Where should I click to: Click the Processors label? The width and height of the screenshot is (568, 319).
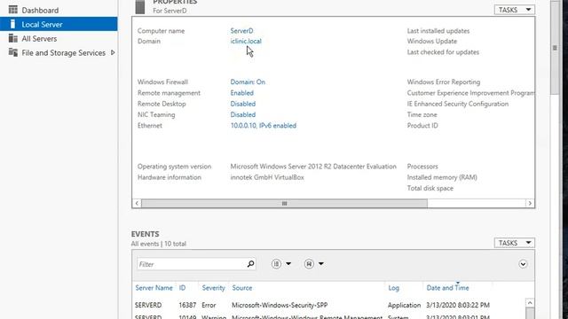(422, 167)
